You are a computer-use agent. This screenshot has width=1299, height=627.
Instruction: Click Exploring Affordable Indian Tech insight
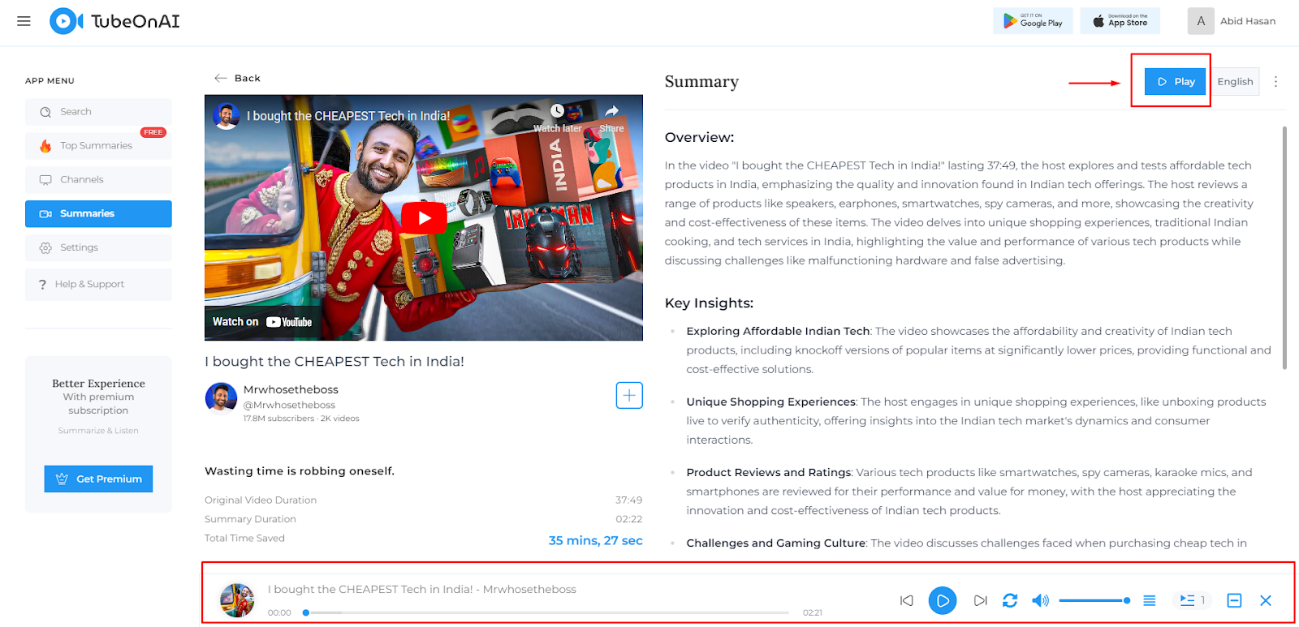pyautogui.click(x=778, y=331)
